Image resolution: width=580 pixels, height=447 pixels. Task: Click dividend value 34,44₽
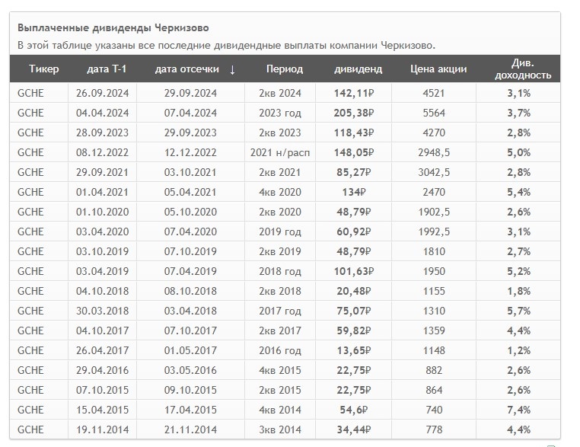[x=354, y=429]
